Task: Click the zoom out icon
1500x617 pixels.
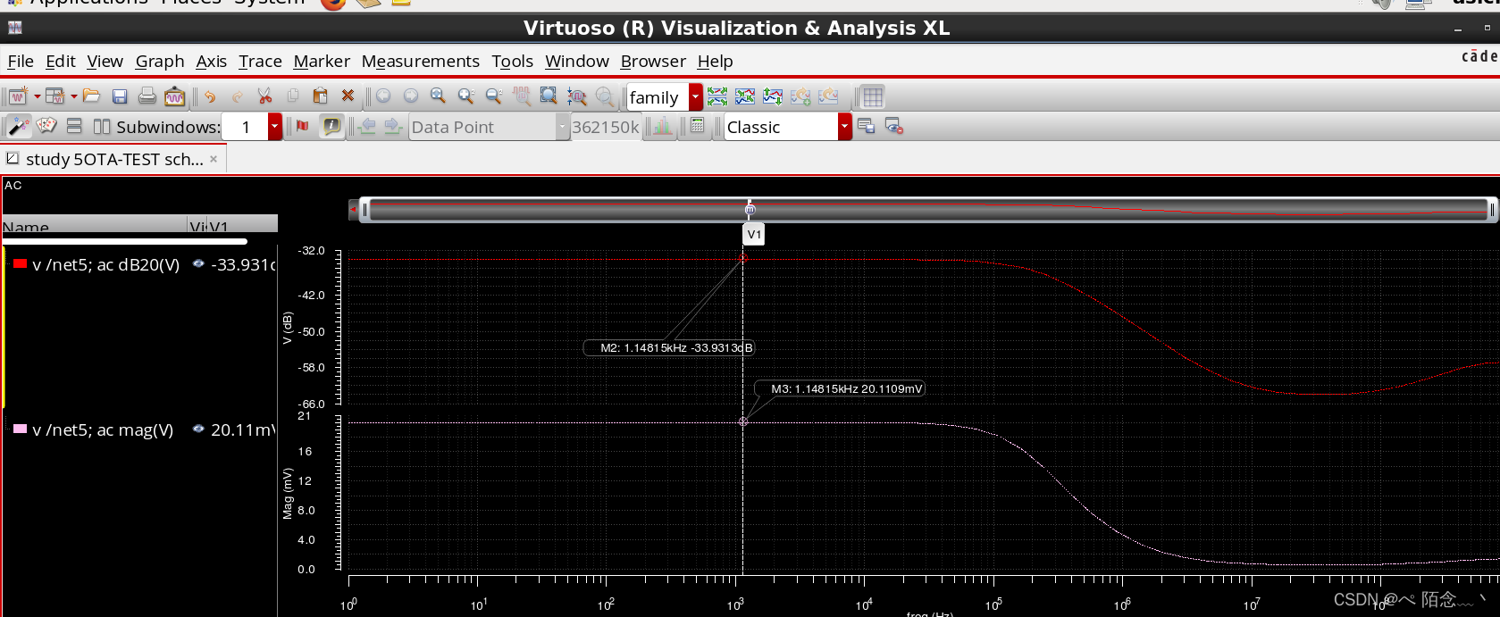Action: tap(493, 96)
